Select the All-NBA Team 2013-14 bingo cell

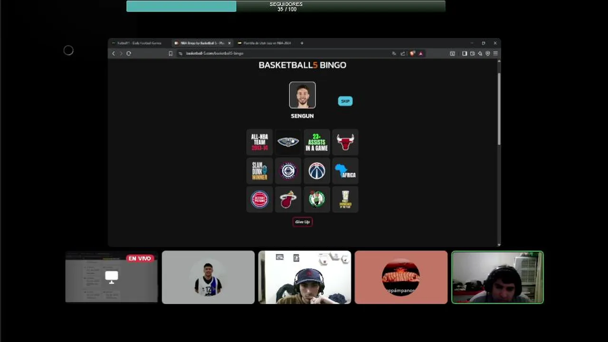259,142
